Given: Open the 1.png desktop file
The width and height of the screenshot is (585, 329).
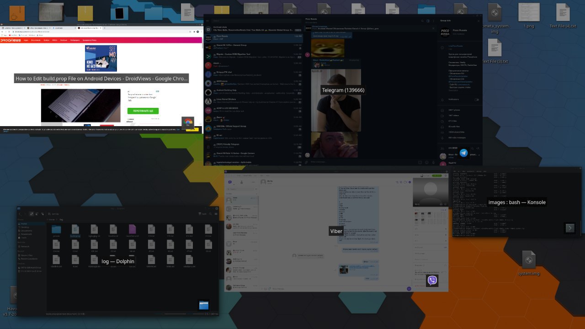Looking at the screenshot, I should pyautogui.click(x=529, y=16).
